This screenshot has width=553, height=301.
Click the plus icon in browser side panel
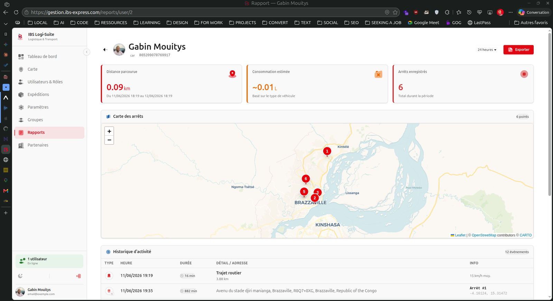tap(6, 213)
